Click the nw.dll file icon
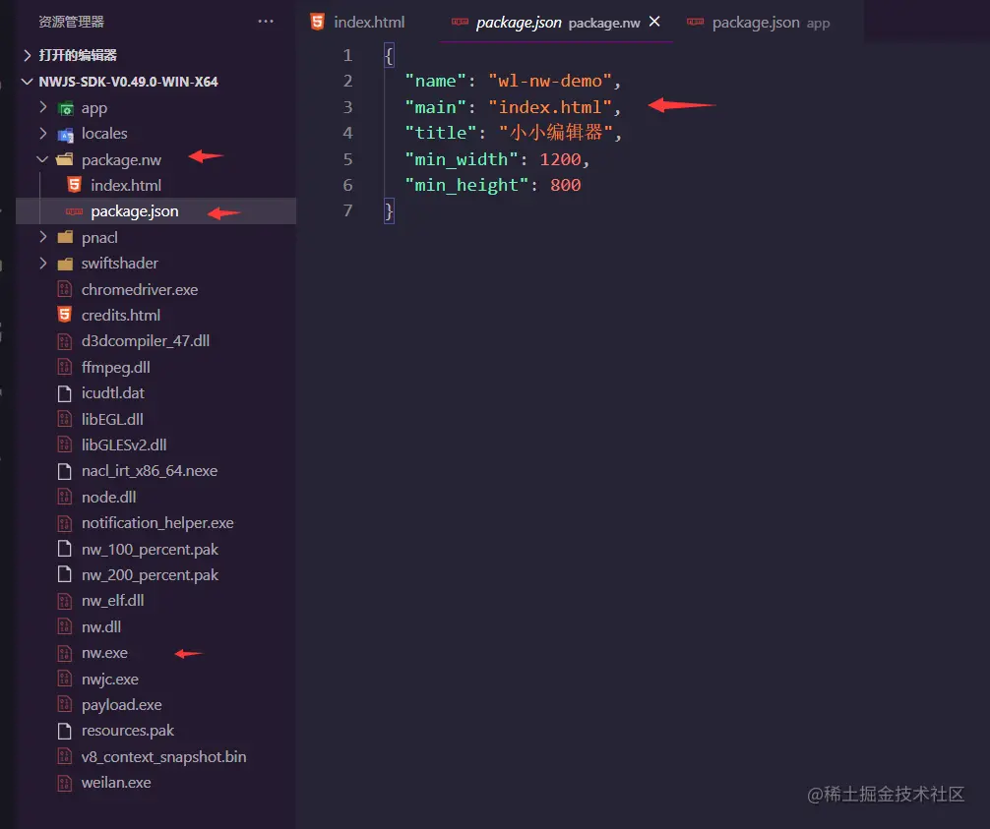 (64, 626)
